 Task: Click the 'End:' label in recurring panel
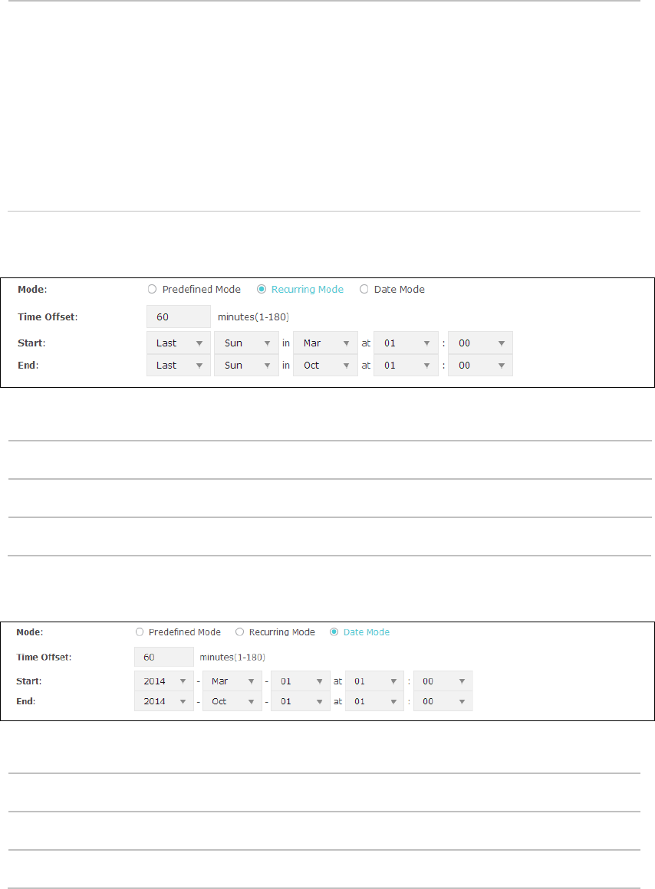tap(28, 365)
